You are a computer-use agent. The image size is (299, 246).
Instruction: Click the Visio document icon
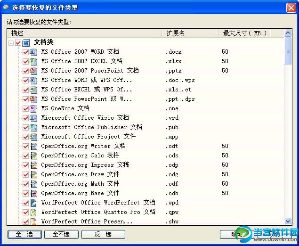(33, 118)
